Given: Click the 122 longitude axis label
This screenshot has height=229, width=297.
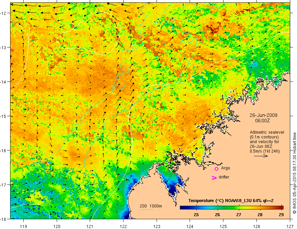Looking at the screenshot, I should (x=123, y=226).
